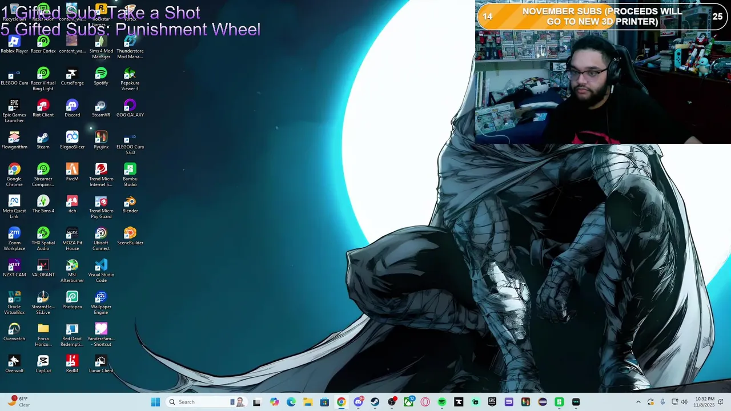
Task: Select the Epic Games Launcher desktop icon
Action: pyautogui.click(x=14, y=112)
